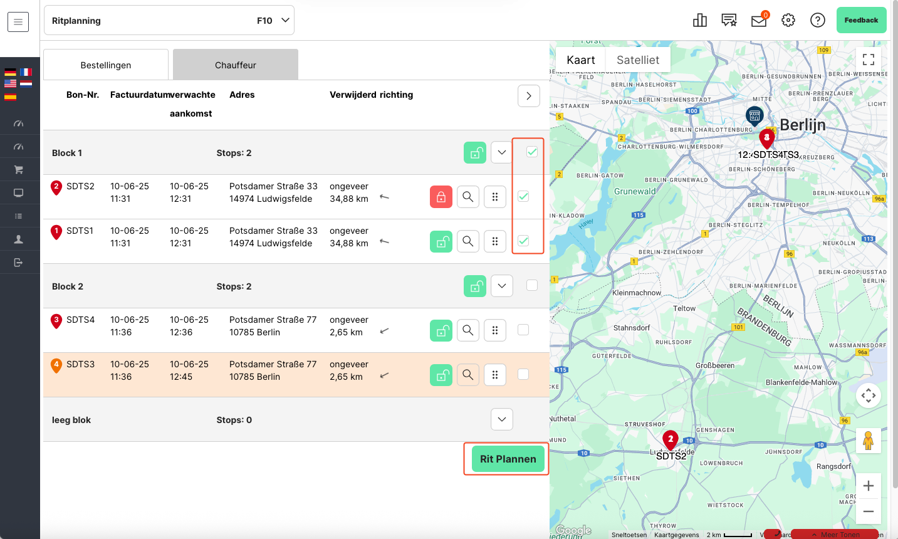This screenshot has height=539, width=898.
Task: Open the magnifier search for SDTS2
Action: tap(468, 197)
